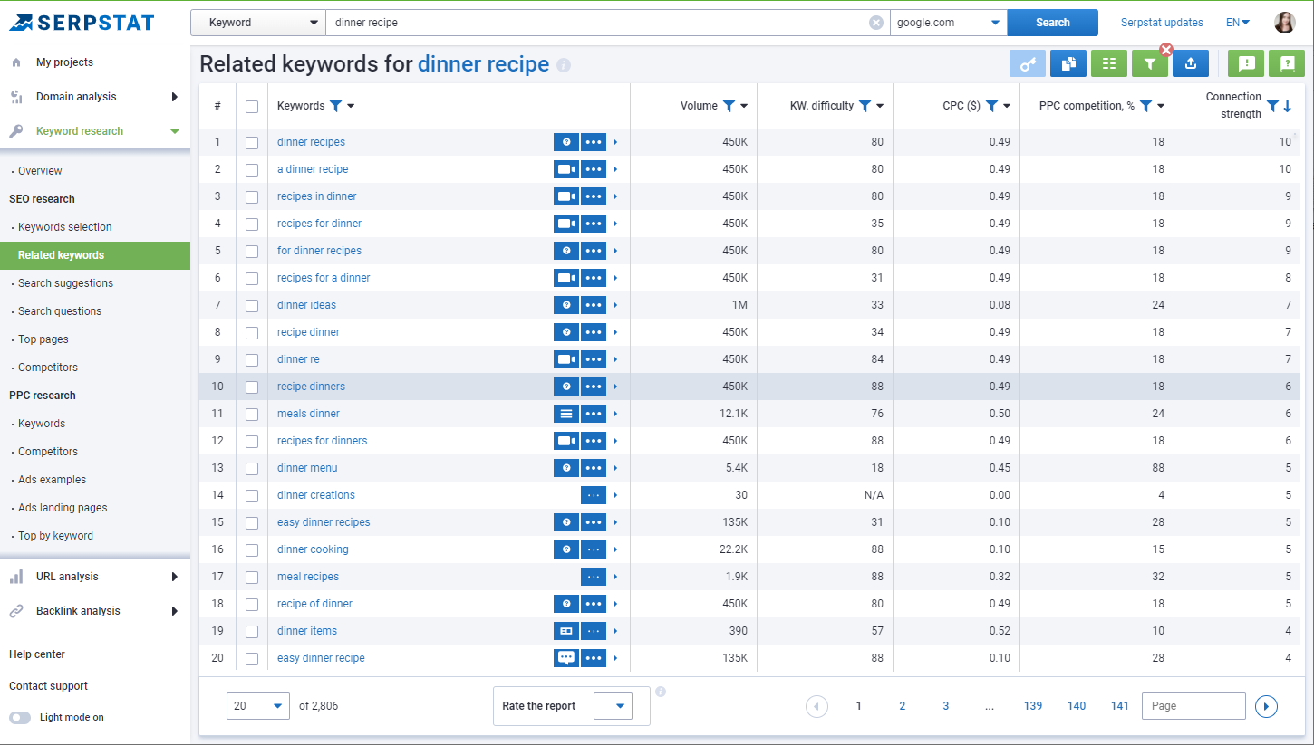Screen dimensions: 1314x745
Task: Open the Rate the report dropdown
Action: [613, 706]
